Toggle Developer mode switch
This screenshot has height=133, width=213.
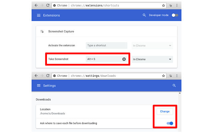click(175, 15)
